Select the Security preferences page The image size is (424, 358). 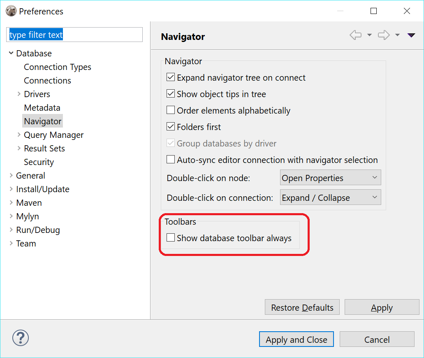[x=39, y=162]
